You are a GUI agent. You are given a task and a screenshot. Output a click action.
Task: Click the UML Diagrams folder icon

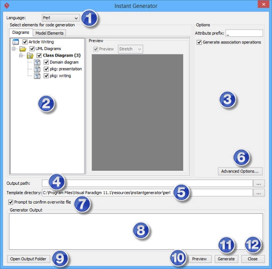23,48
